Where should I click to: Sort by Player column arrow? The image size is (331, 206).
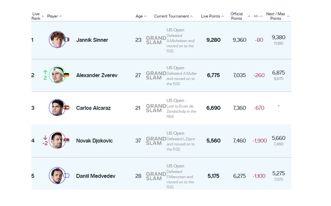click(x=61, y=16)
